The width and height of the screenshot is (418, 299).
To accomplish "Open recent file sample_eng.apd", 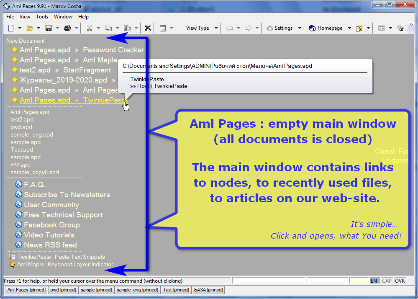I will pos(32,134).
